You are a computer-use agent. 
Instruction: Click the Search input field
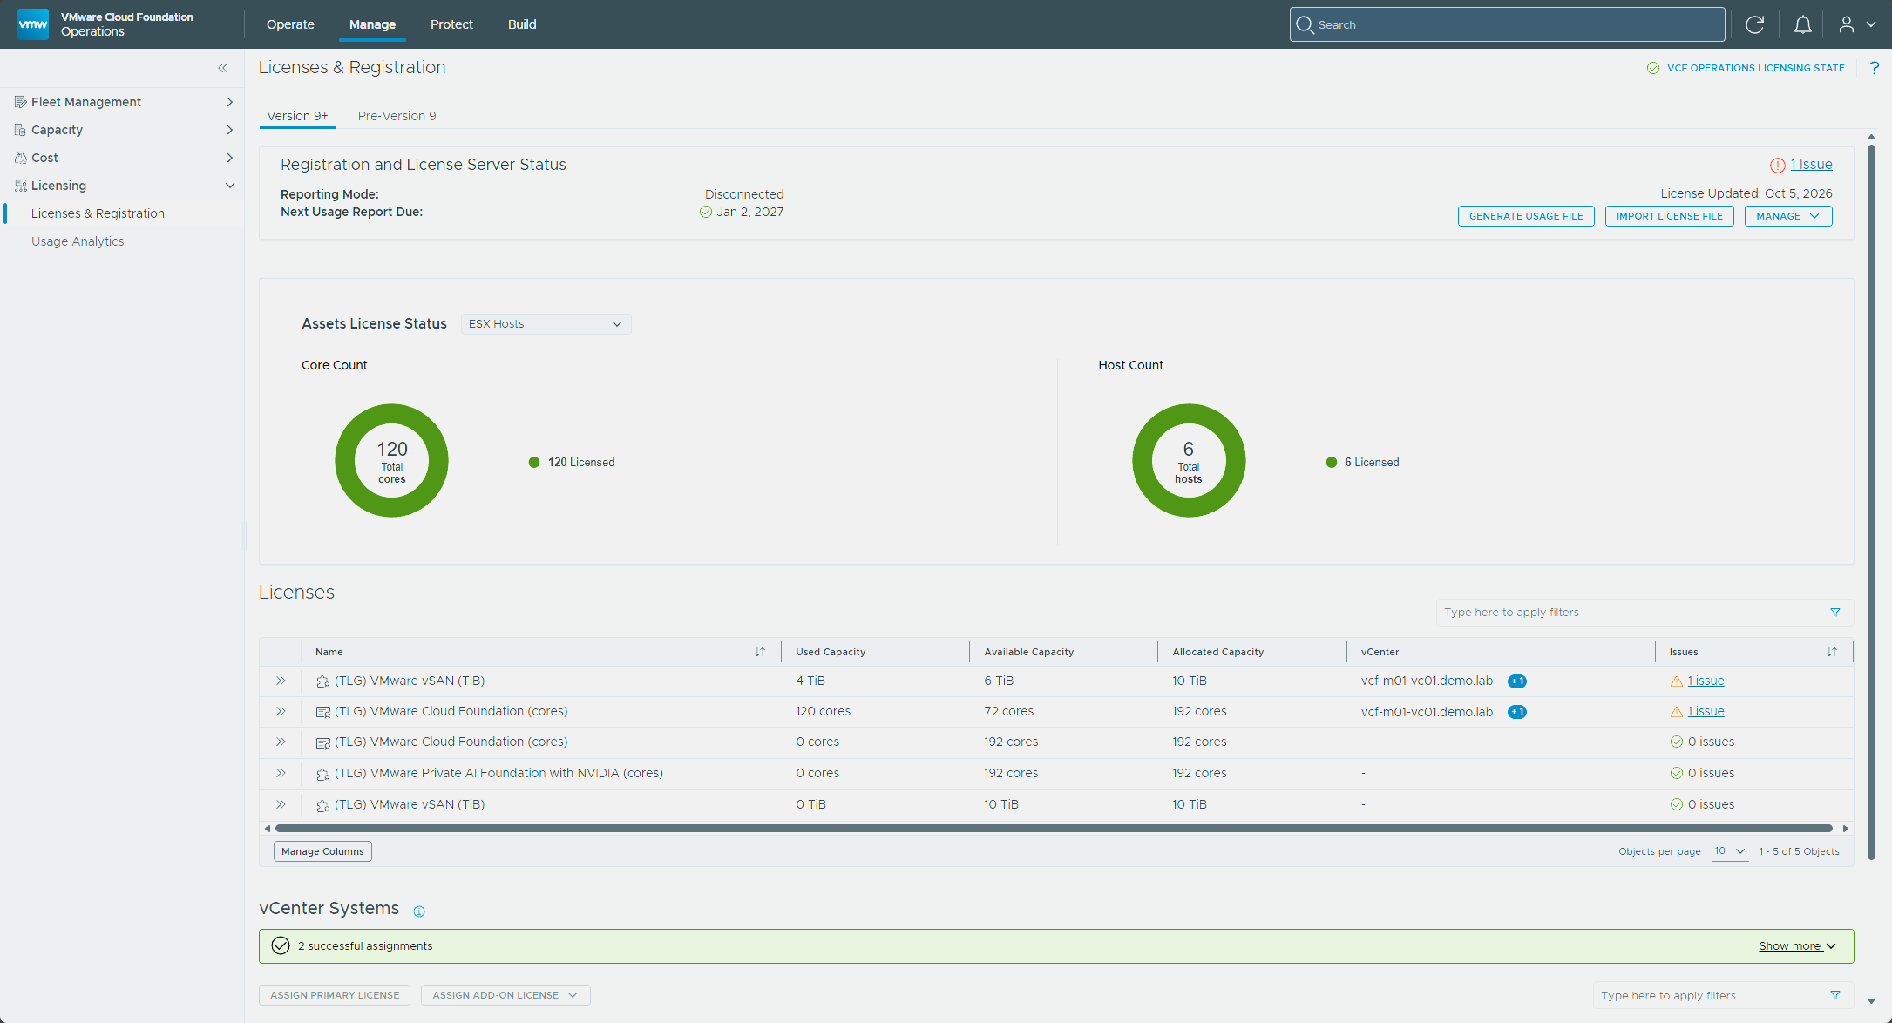[1507, 24]
